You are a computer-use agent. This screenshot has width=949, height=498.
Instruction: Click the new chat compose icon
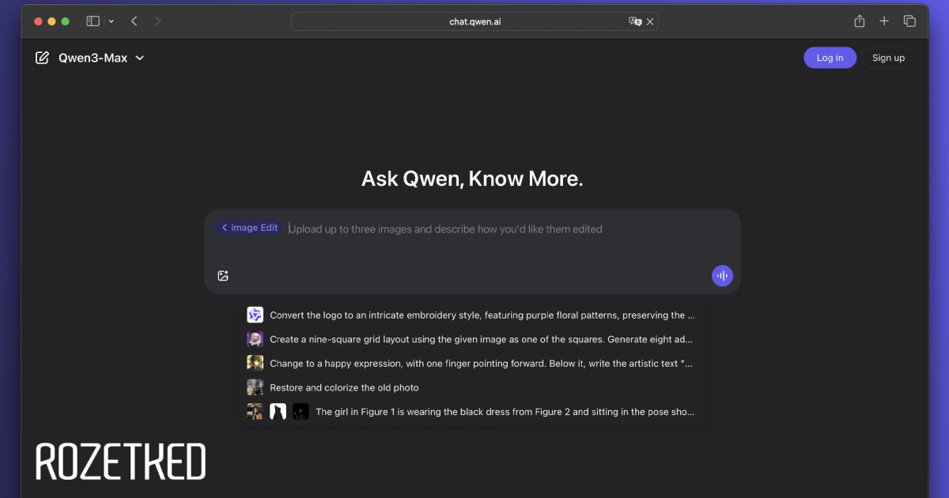point(43,58)
